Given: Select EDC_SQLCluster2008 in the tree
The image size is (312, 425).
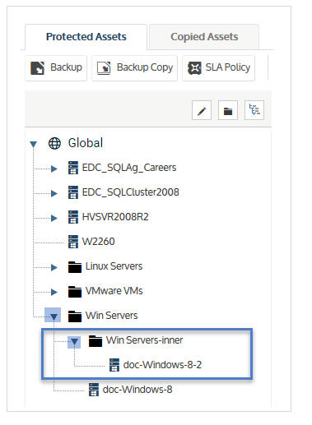Looking at the screenshot, I should pyautogui.click(x=131, y=192).
